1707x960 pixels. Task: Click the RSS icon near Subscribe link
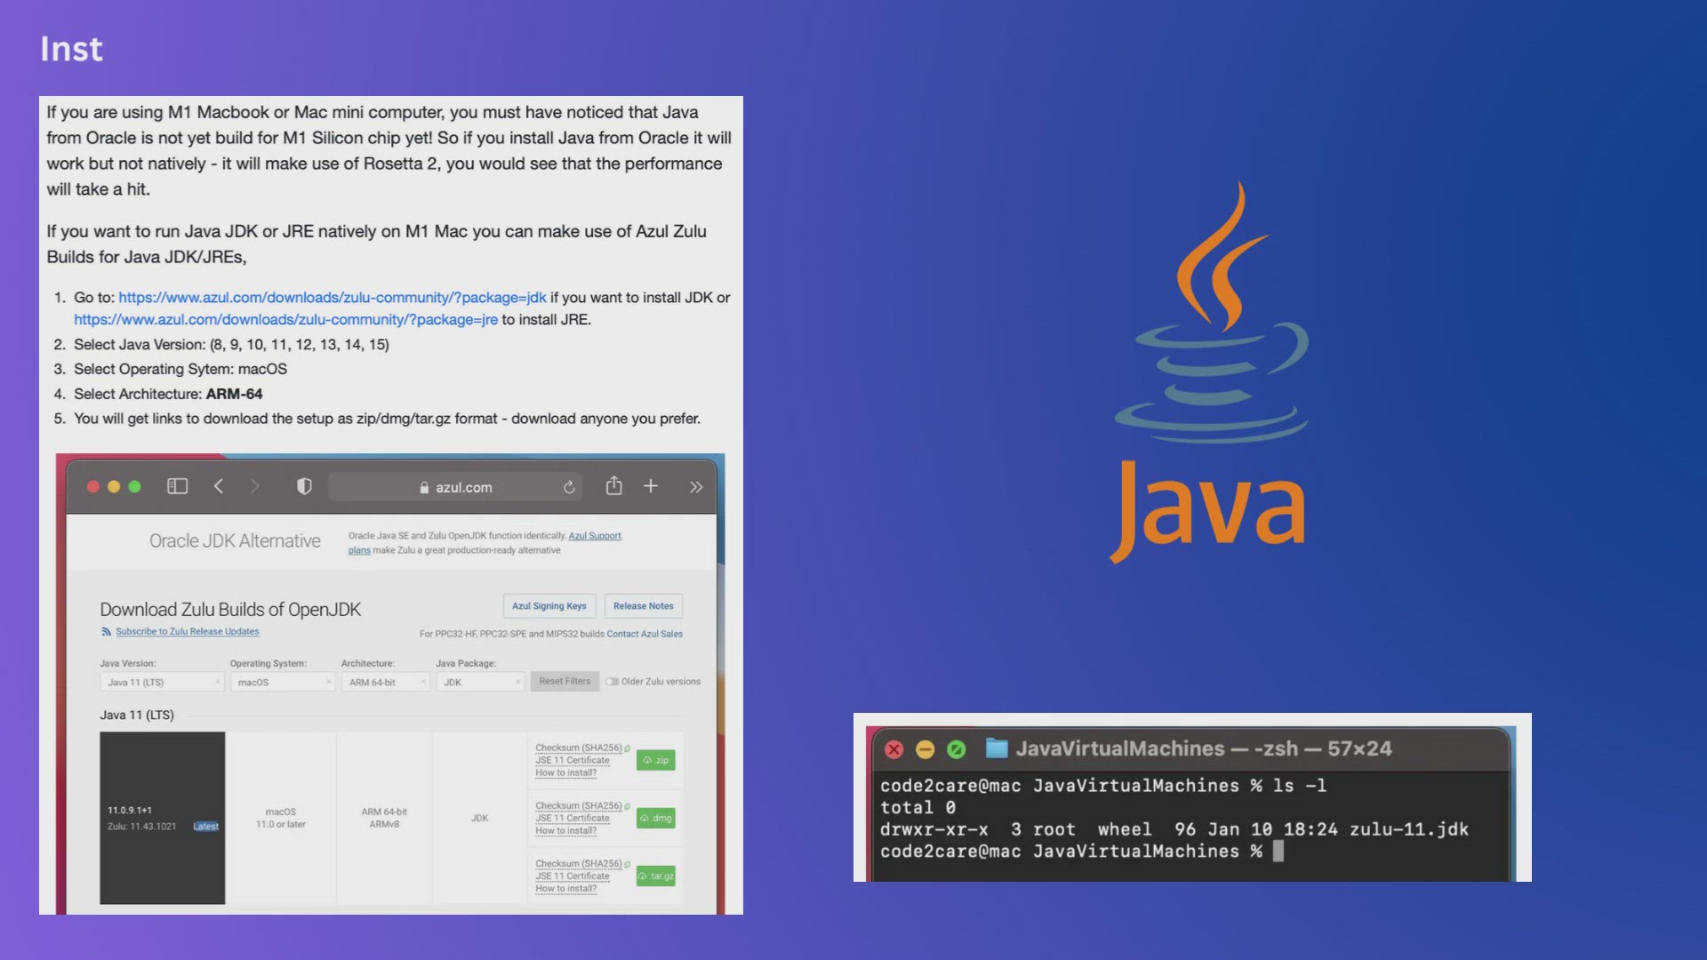click(x=106, y=632)
